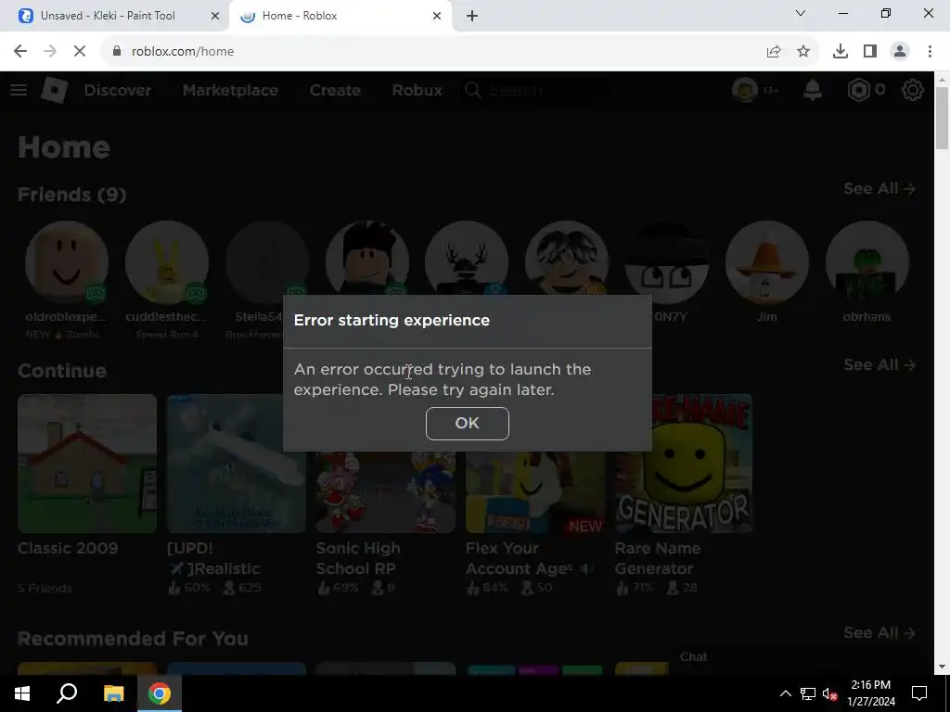
Task: Open Windows taskbar search
Action: pos(67,693)
